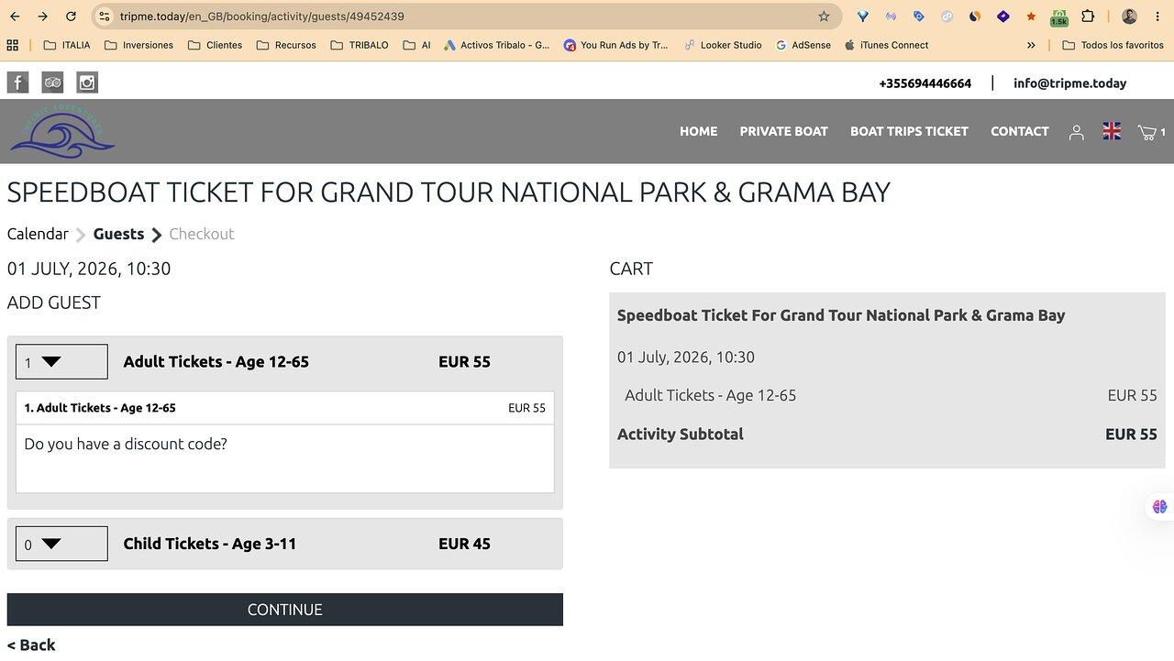Open PRIVATE BOAT menu item

pyautogui.click(x=784, y=131)
